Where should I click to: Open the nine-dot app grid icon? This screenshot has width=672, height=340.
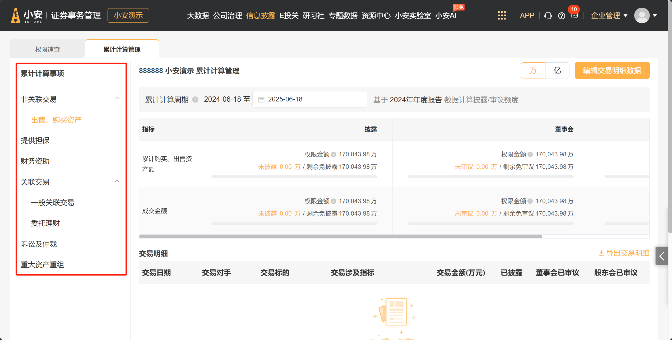pos(502,15)
